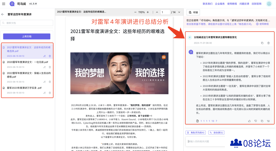The image size is (276, 151).
Task: Open the 自动(默认) language selector
Action: pos(216,133)
